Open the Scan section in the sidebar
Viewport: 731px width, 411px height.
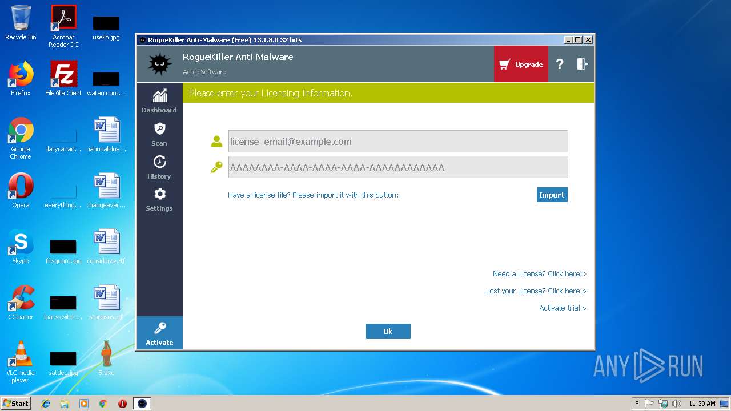[159, 134]
